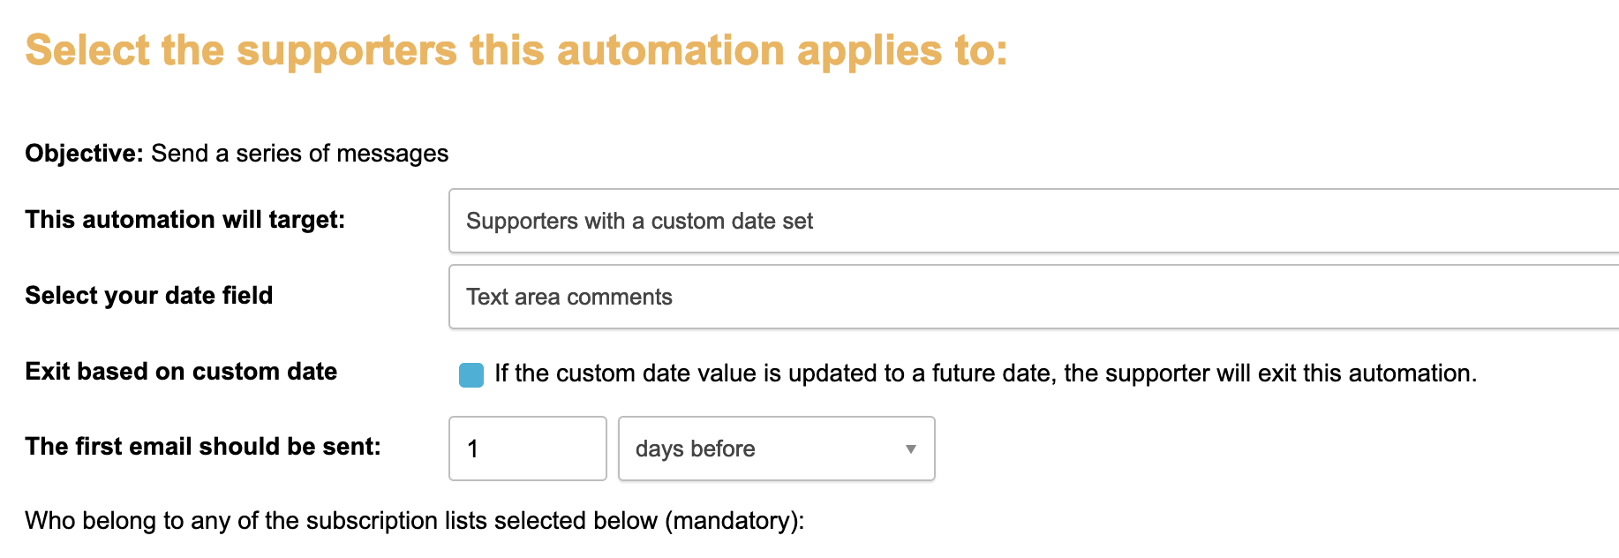
Task: Click the 'Select your date field' label
Action: tap(148, 296)
